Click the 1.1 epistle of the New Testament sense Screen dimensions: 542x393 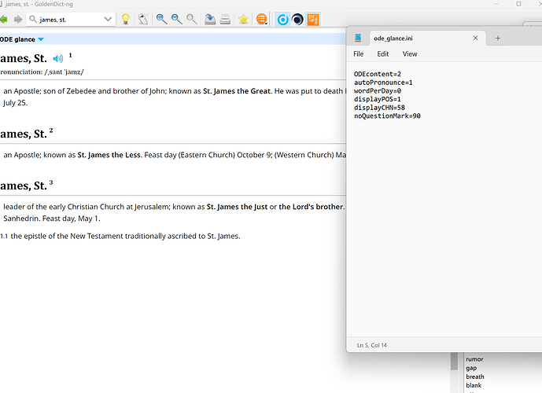click(120, 237)
